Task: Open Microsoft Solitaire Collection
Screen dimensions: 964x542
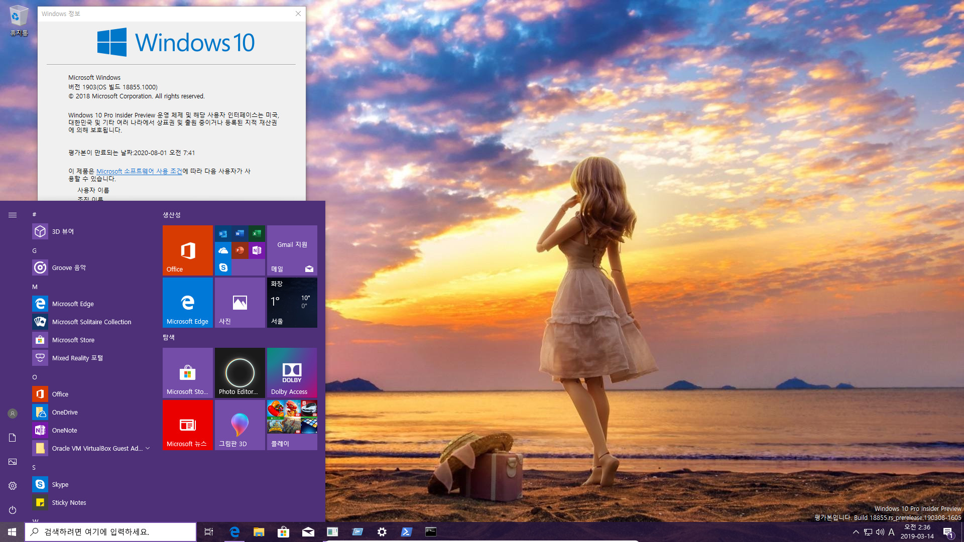Action: (90, 322)
